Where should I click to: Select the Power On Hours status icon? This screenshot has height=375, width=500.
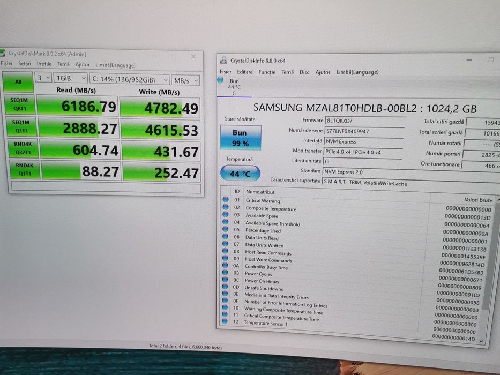(225, 279)
